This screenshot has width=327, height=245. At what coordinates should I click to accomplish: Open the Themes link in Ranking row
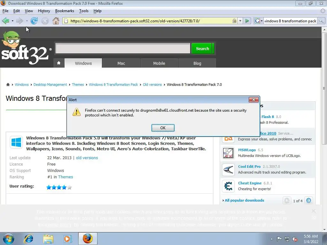(x=65, y=177)
